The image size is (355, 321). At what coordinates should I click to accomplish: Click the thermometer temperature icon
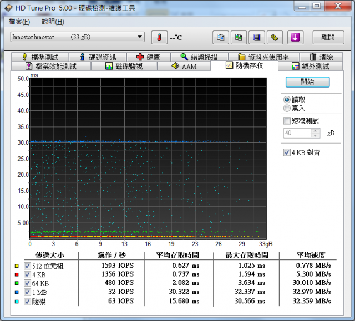[159, 37]
